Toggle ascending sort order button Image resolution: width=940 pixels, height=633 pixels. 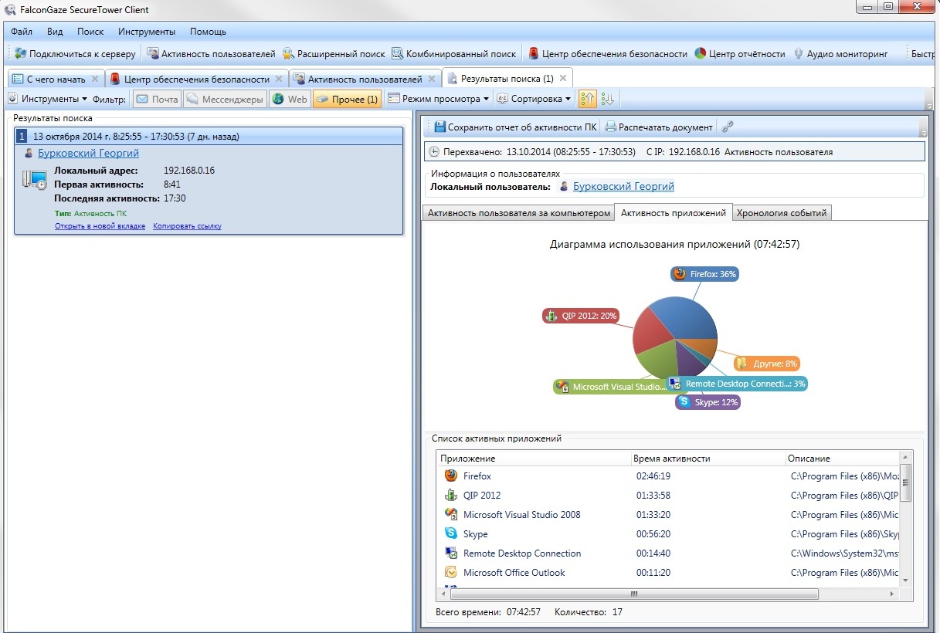point(587,99)
